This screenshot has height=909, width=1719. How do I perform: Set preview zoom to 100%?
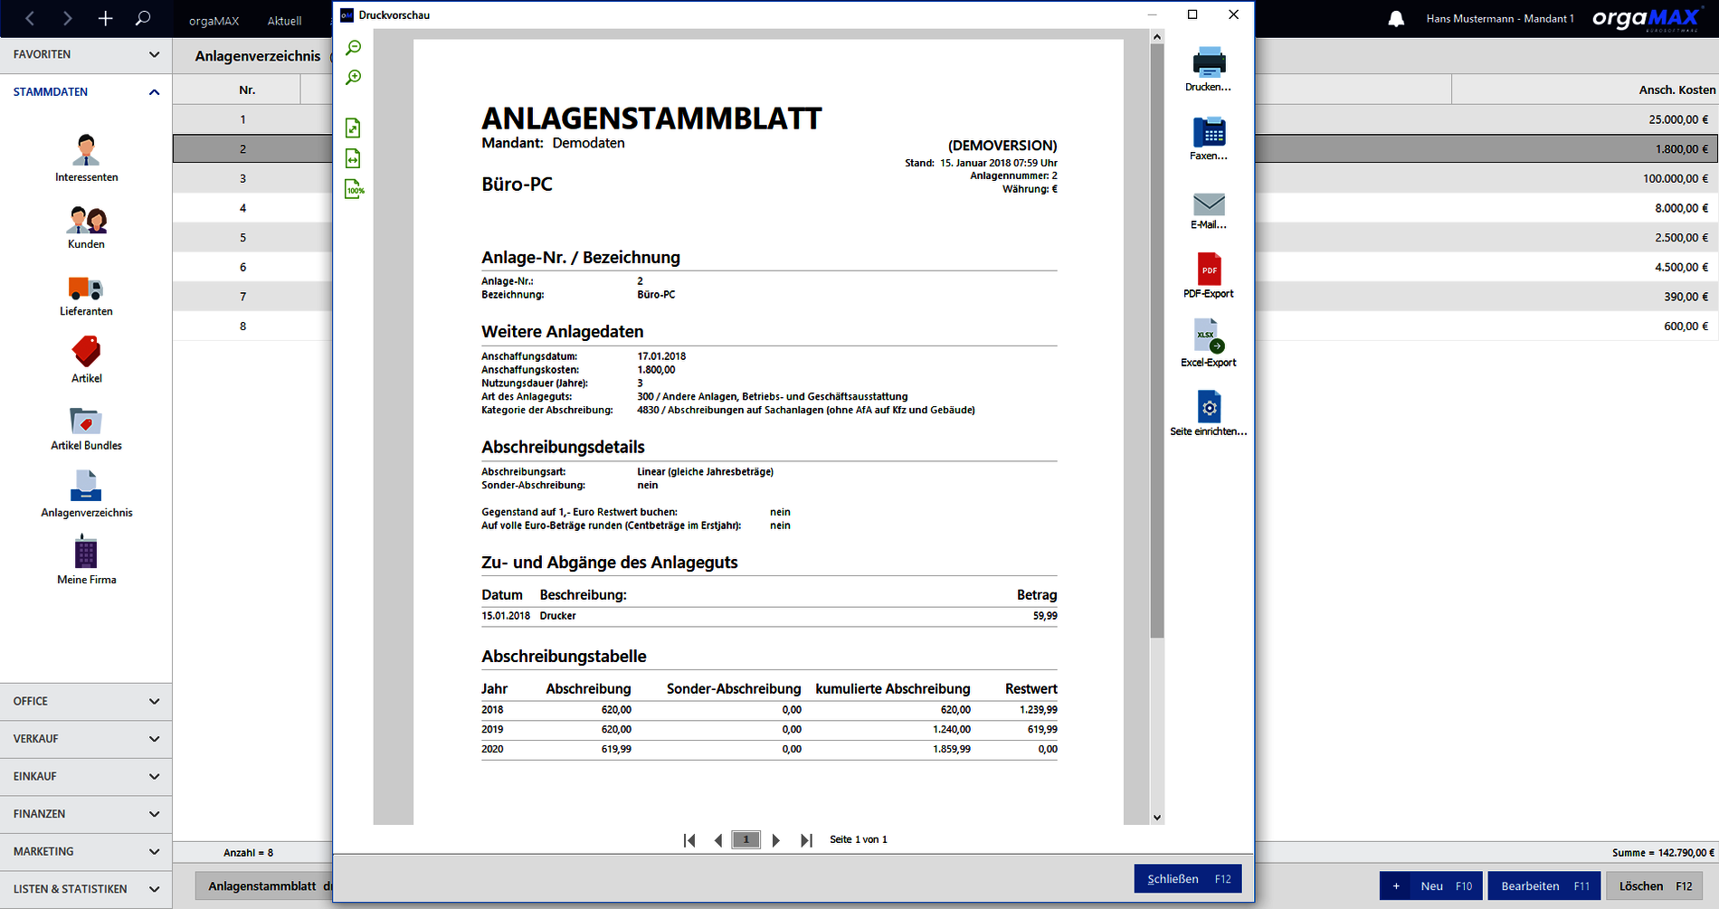point(354,189)
